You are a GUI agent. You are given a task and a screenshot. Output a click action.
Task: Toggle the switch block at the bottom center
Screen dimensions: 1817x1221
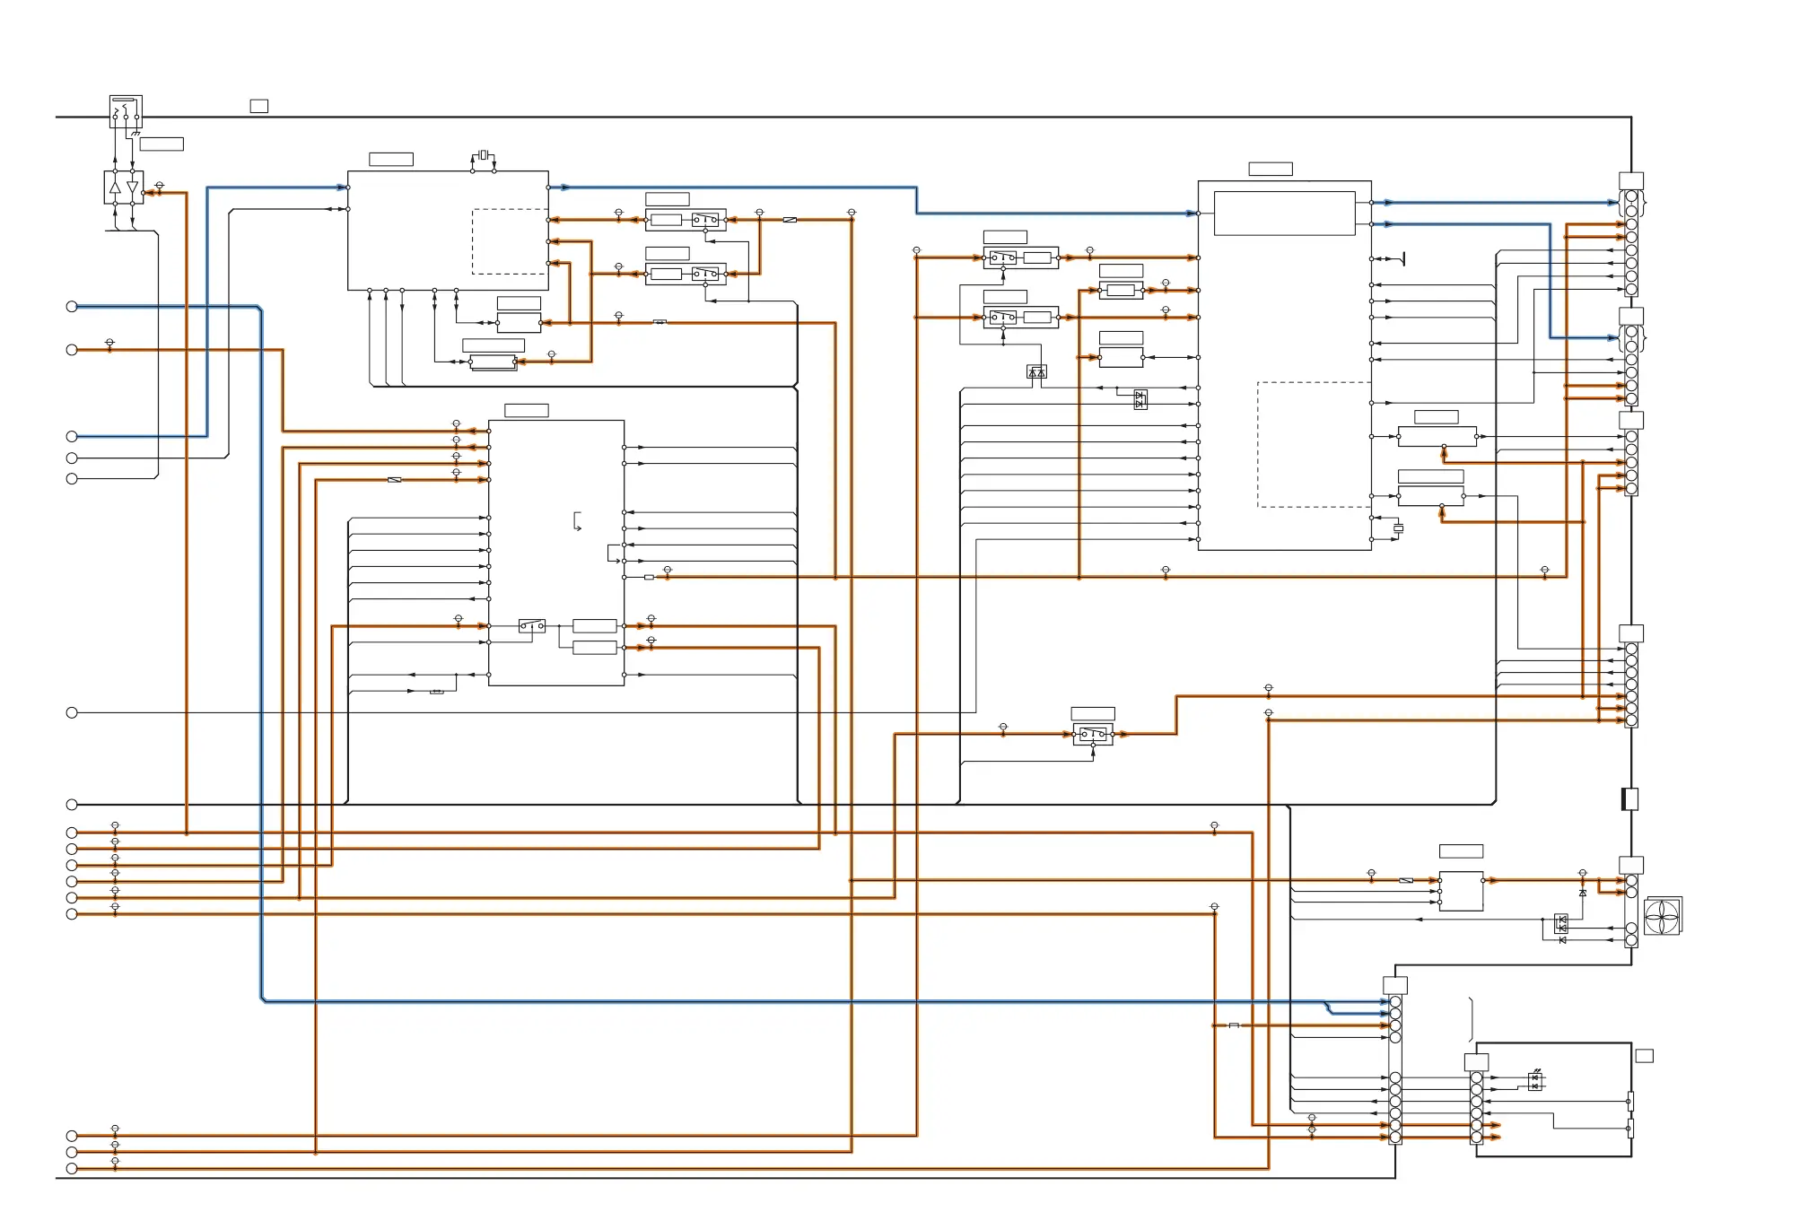[x=1092, y=735]
